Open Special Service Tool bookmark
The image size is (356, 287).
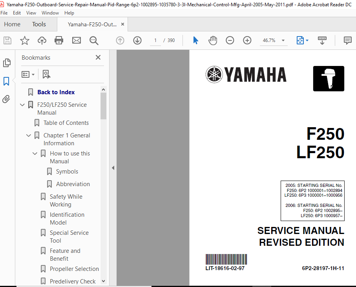click(x=69, y=237)
